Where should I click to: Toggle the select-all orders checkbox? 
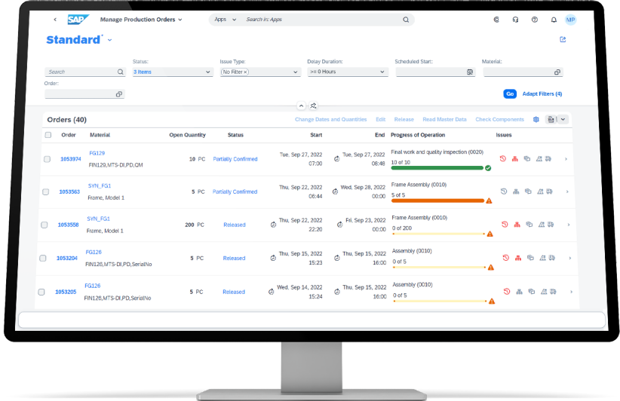coord(48,135)
